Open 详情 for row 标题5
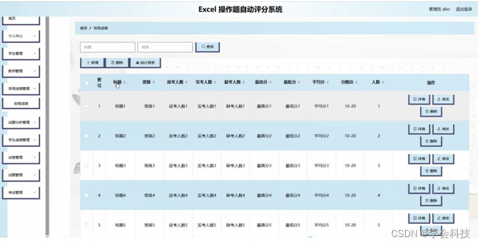Viewport: 479px width, 244px height. [419, 219]
